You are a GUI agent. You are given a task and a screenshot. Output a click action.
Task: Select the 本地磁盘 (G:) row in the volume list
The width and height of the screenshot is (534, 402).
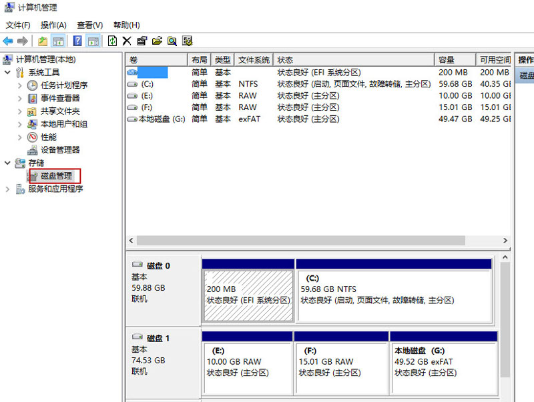tap(318, 119)
